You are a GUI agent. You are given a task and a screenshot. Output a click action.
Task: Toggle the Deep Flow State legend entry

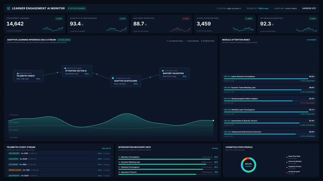coord(294,157)
